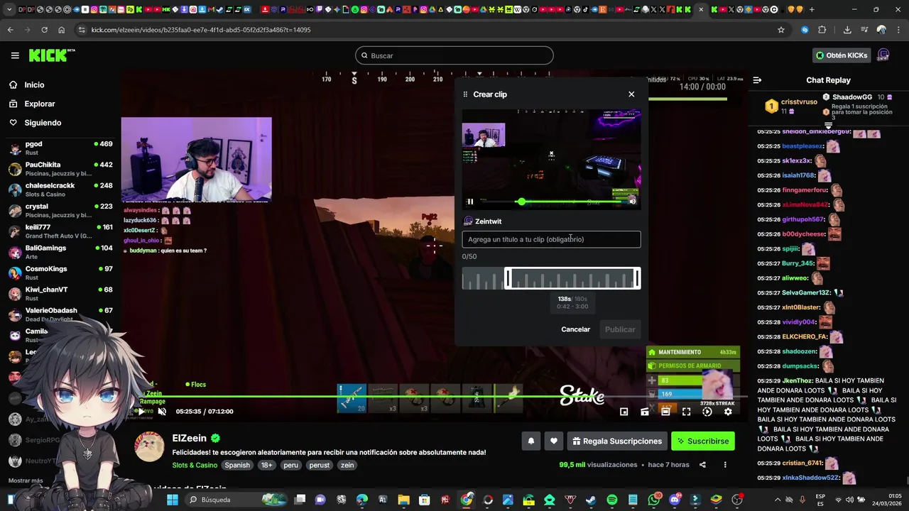Open Steam from the taskbar
This screenshot has width=909, height=511.
tap(591, 500)
